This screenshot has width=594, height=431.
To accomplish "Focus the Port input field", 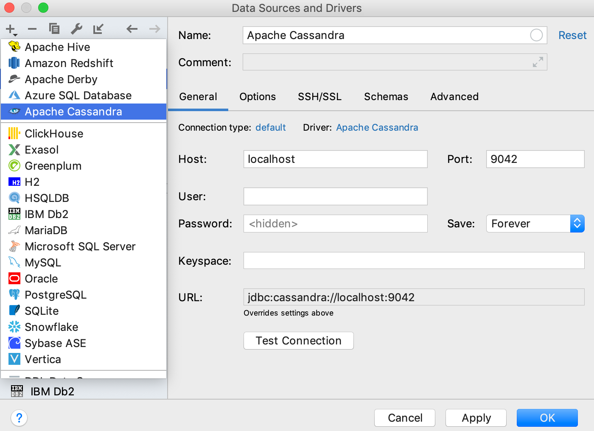I will click(535, 159).
